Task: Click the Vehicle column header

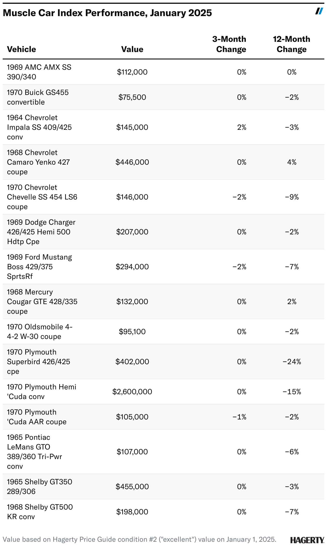Action: 21,49
